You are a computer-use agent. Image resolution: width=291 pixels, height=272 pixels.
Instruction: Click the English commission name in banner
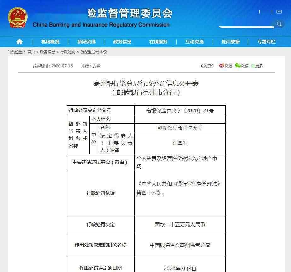101,25
